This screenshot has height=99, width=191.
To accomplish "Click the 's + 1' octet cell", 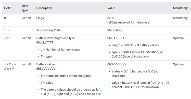I will [x=7, y=38].
